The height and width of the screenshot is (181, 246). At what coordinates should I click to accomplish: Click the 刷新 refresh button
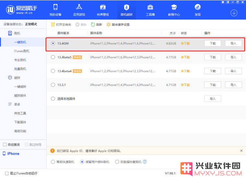tap(97, 25)
